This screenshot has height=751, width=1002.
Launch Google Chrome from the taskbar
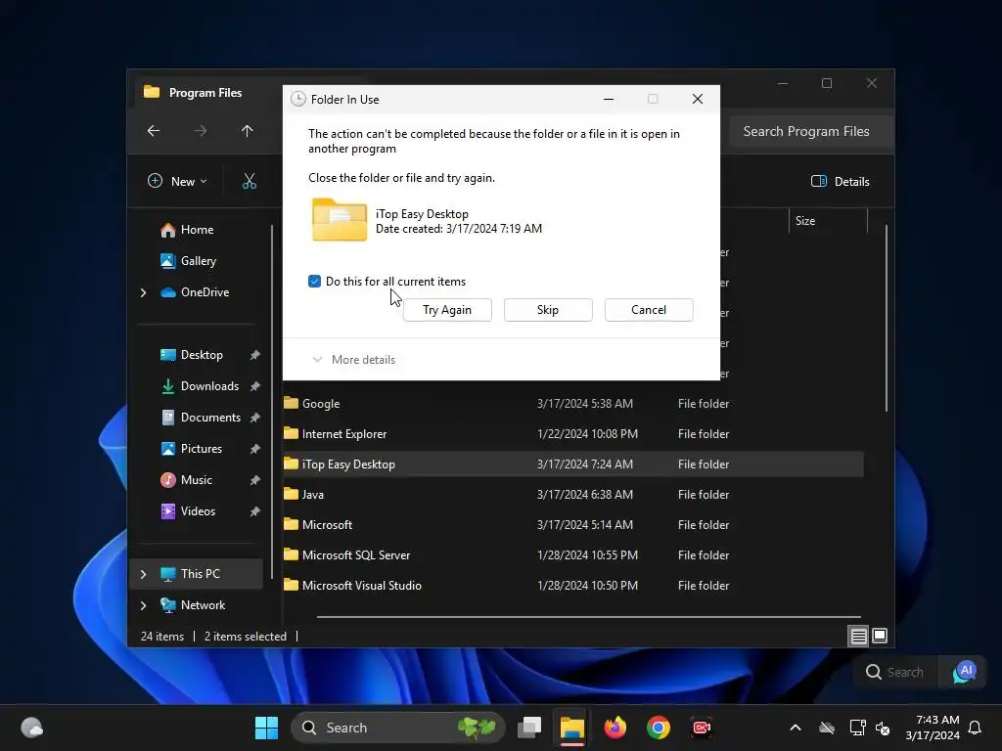point(659,728)
